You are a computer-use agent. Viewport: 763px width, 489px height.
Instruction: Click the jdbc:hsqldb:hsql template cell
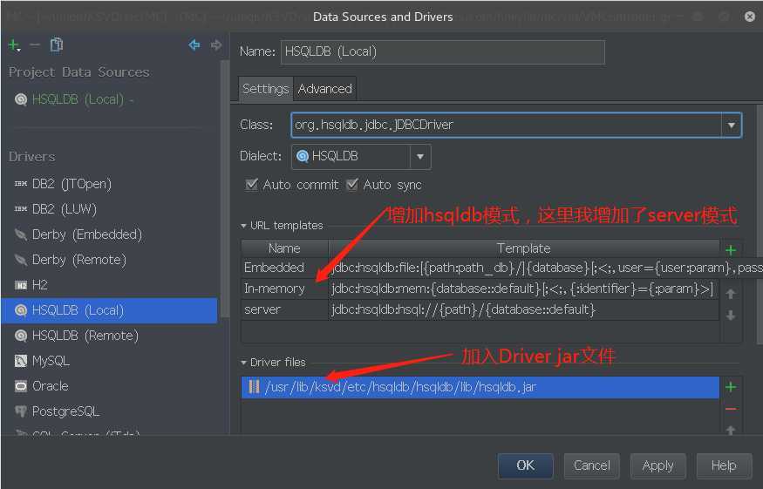[523, 309]
